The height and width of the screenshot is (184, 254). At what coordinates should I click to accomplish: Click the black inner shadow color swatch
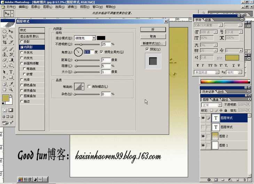point(101,38)
